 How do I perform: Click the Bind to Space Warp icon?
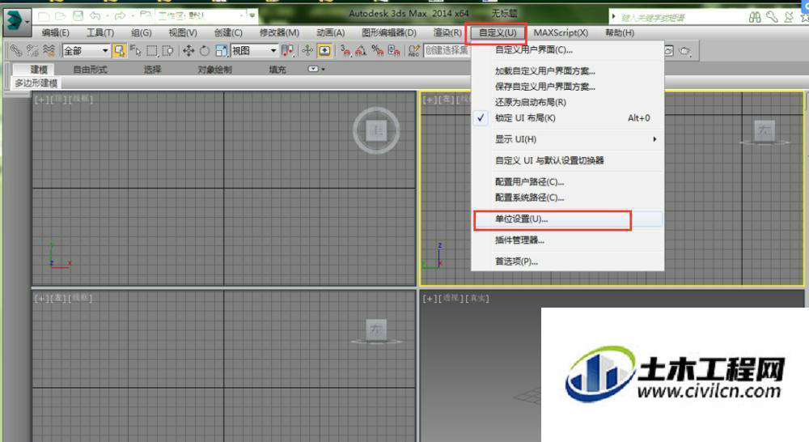[x=49, y=50]
